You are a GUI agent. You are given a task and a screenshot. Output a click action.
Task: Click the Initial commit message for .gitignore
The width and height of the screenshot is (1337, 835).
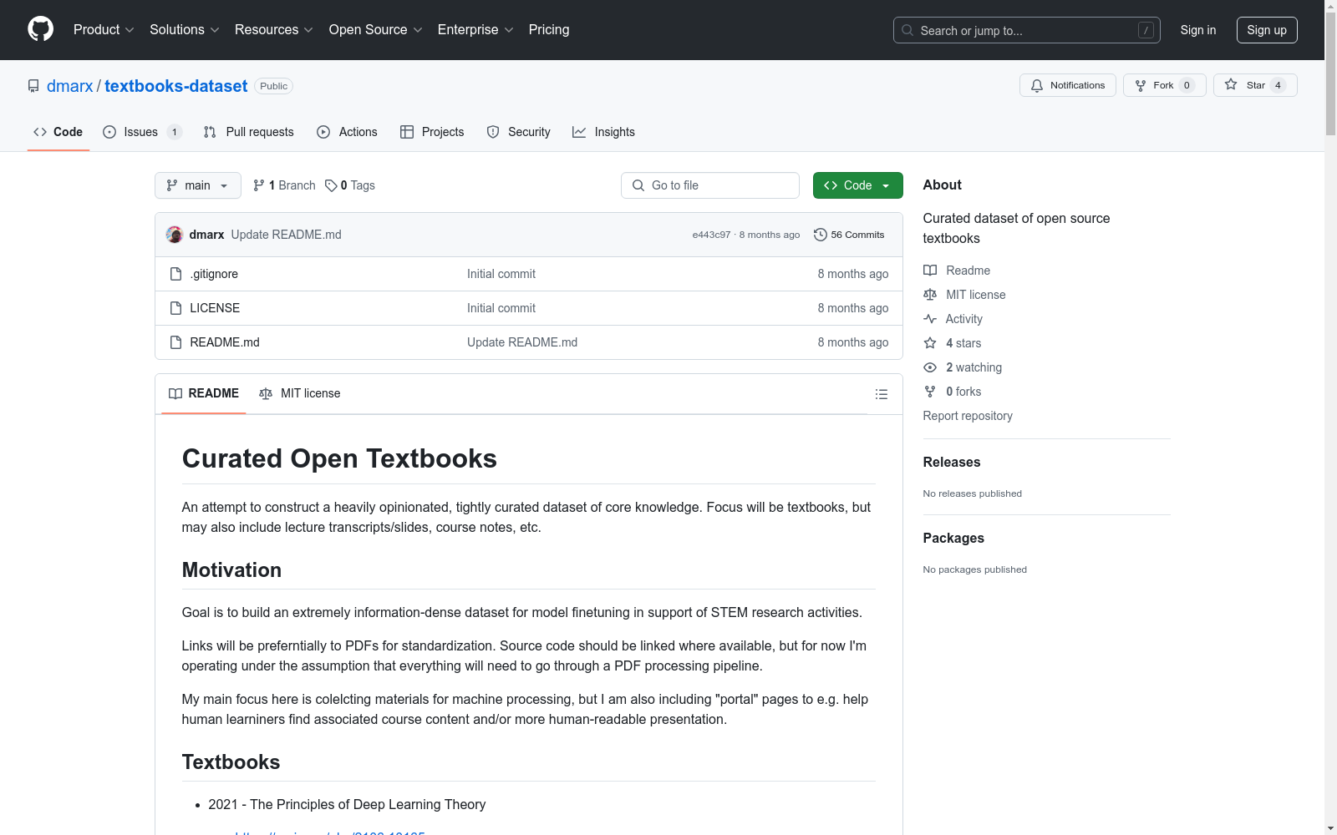tap(501, 274)
